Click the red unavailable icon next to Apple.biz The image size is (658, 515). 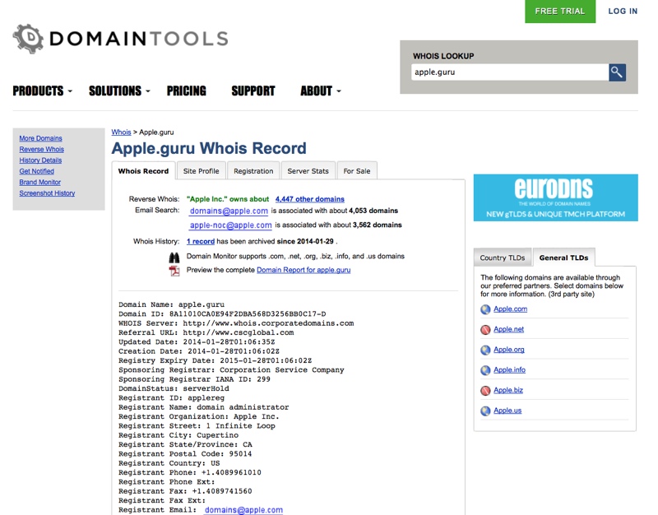click(485, 391)
